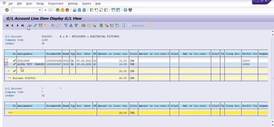Click the Save Layout icon

(94, 26)
